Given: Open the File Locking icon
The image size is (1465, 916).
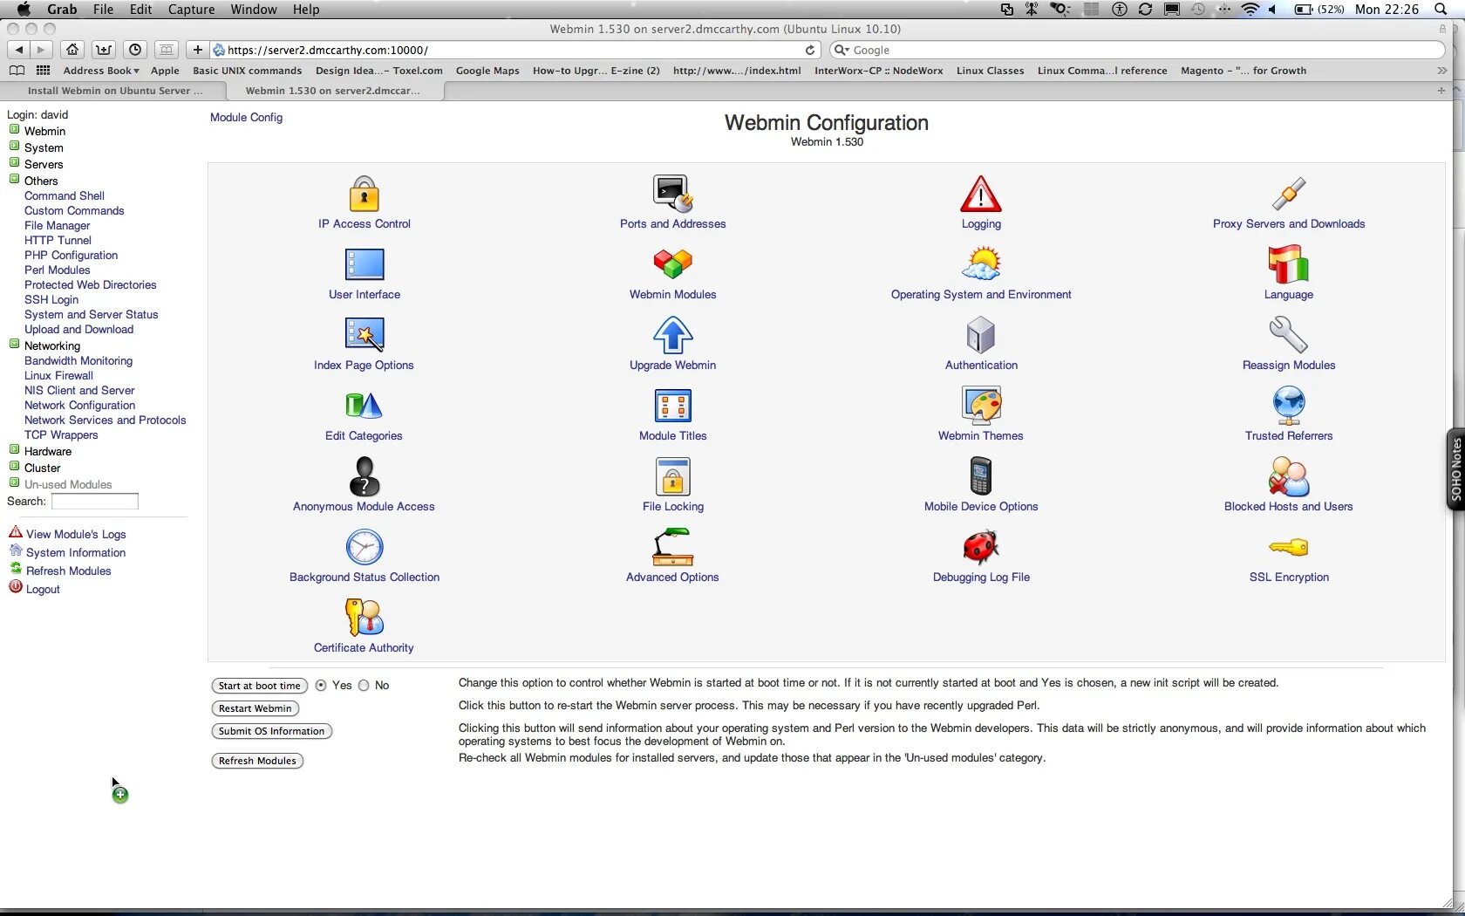Looking at the screenshot, I should (673, 476).
